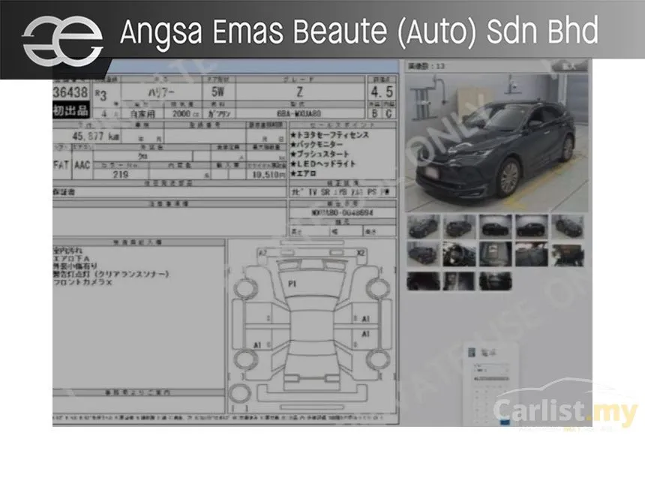Open steering wheel interior thumbnail
Image resolution: width=645 pixels, height=484 pixels.
click(460, 254)
